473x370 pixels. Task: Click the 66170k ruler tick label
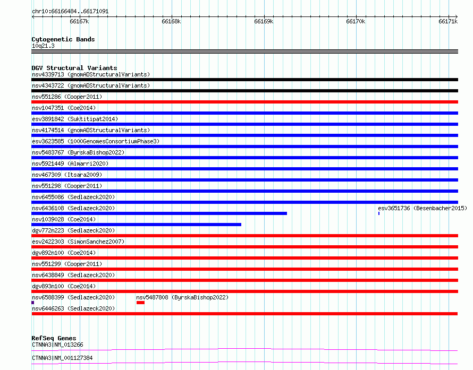click(356, 21)
